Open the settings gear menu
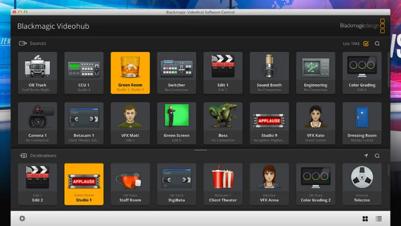The height and width of the screenshot is (226, 401). pos(22,218)
